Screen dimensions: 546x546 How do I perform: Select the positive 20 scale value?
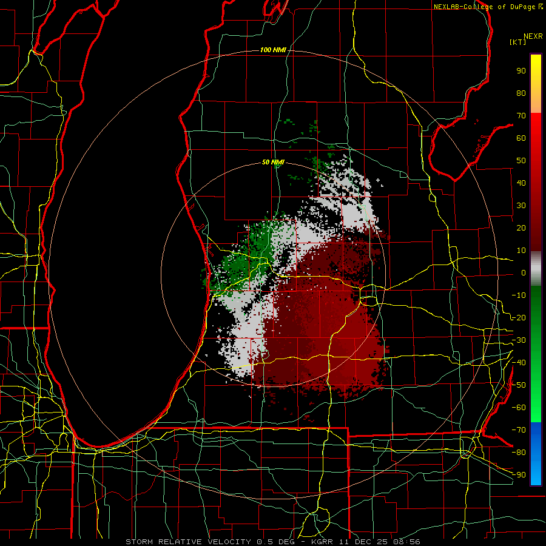point(521,227)
